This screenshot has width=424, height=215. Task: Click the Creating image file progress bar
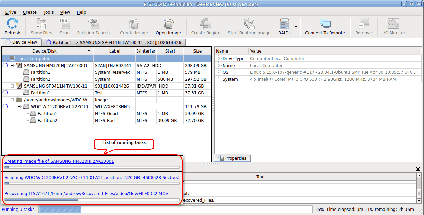[x=92, y=168]
